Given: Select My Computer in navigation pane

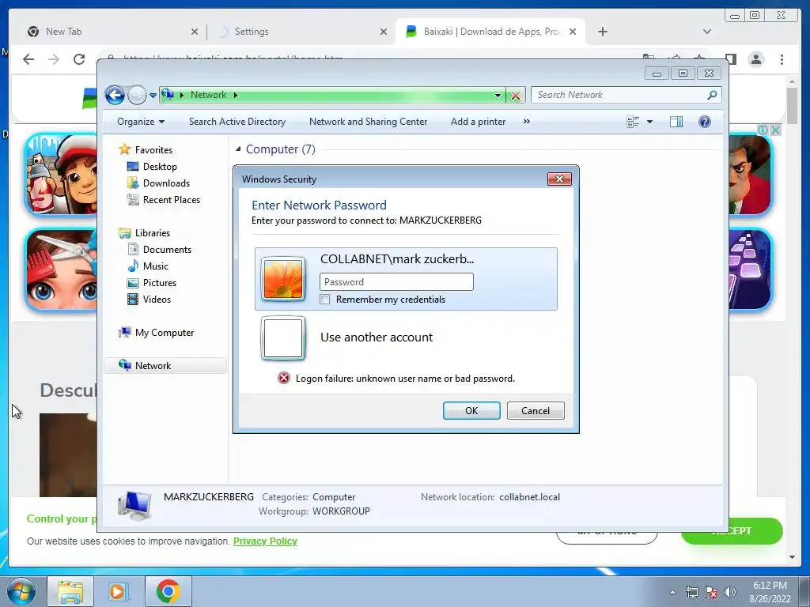Looking at the screenshot, I should tap(165, 333).
